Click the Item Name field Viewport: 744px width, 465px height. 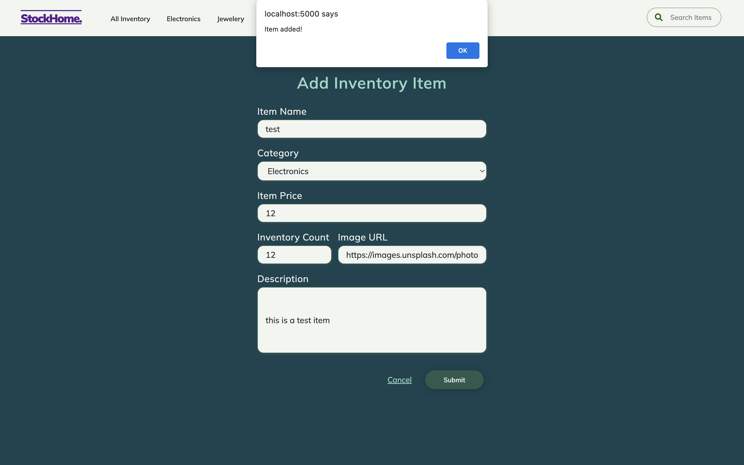(x=372, y=129)
